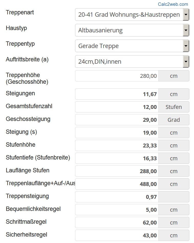Viewport: 194px width, 243px height.
Task: Focus the Steigungen value field
Action: 117,94
